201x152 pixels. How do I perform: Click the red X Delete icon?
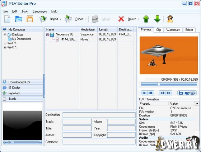(x=121, y=19)
